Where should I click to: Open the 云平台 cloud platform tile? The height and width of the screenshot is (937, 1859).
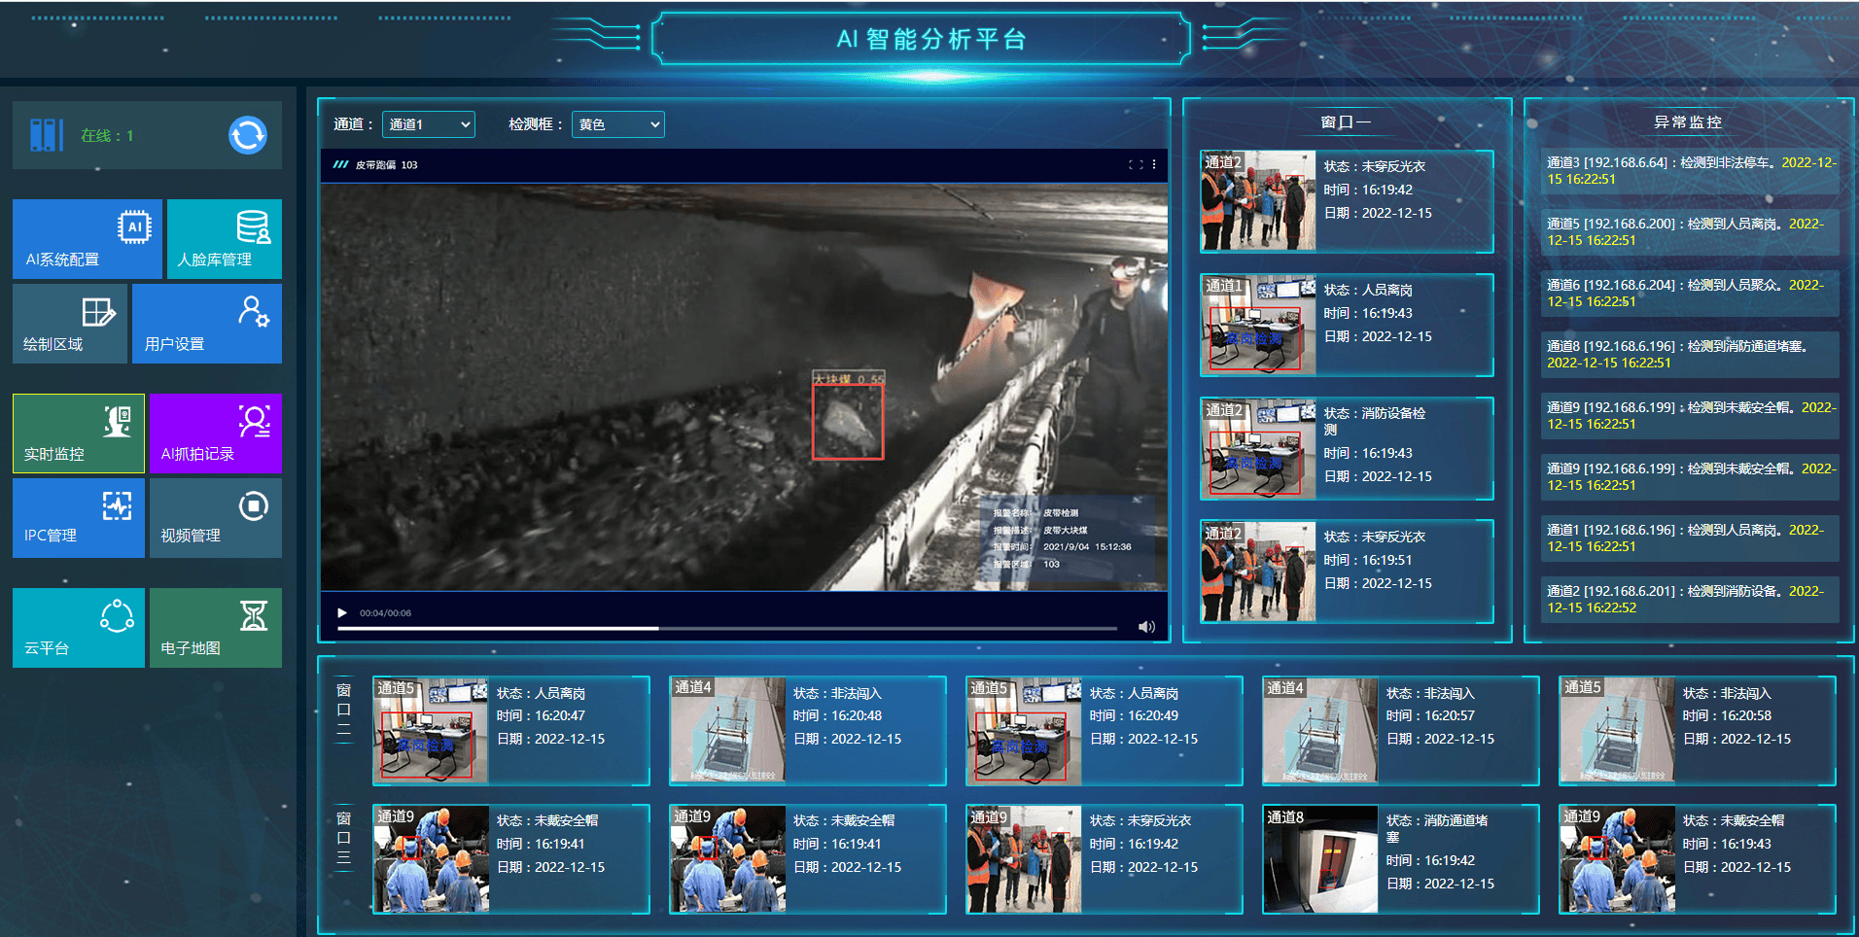click(78, 628)
